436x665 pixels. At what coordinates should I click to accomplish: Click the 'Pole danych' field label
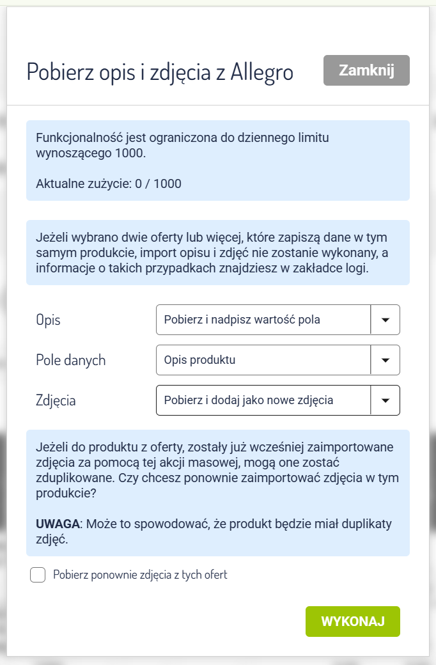(71, 361)
